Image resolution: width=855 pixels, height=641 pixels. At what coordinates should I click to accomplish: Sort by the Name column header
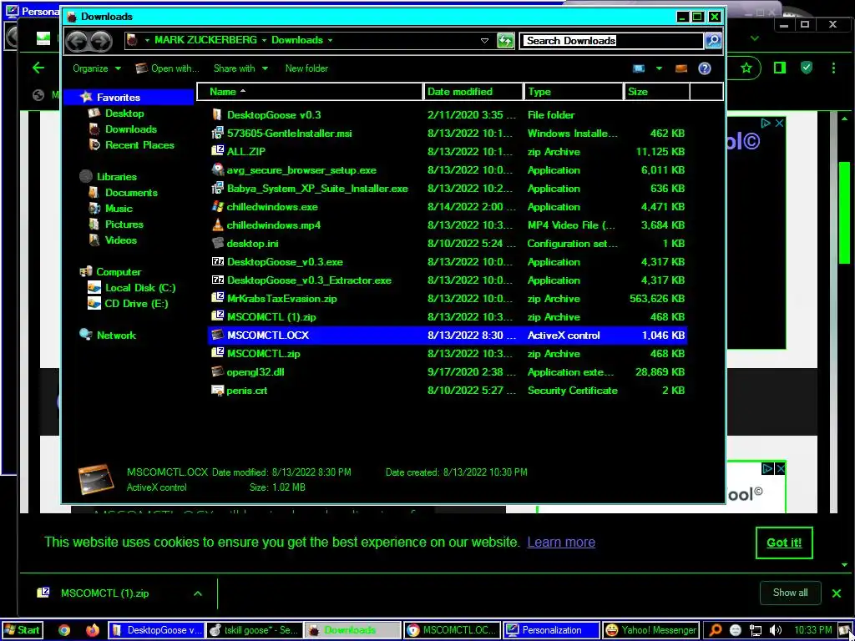point(309,92)
